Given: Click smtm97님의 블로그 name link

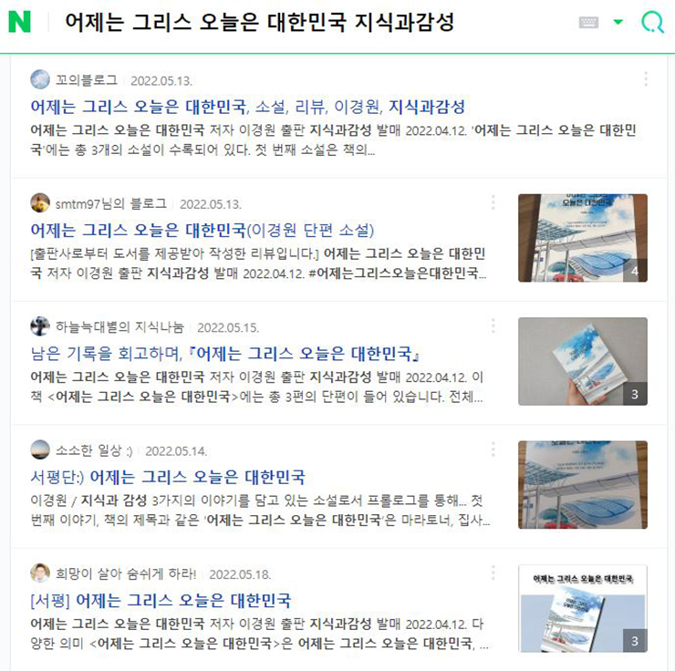Looking at the screenshot, I should [x=111, y=203].
